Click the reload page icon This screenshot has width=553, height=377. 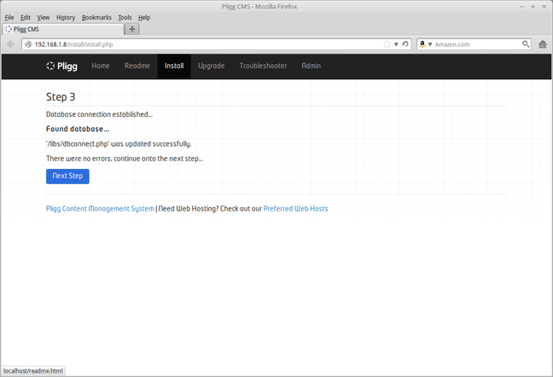pos(405,44)
